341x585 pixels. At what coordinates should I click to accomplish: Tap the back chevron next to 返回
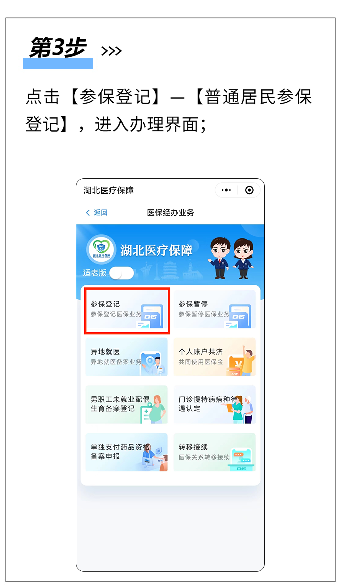click(x=88, y=213)
